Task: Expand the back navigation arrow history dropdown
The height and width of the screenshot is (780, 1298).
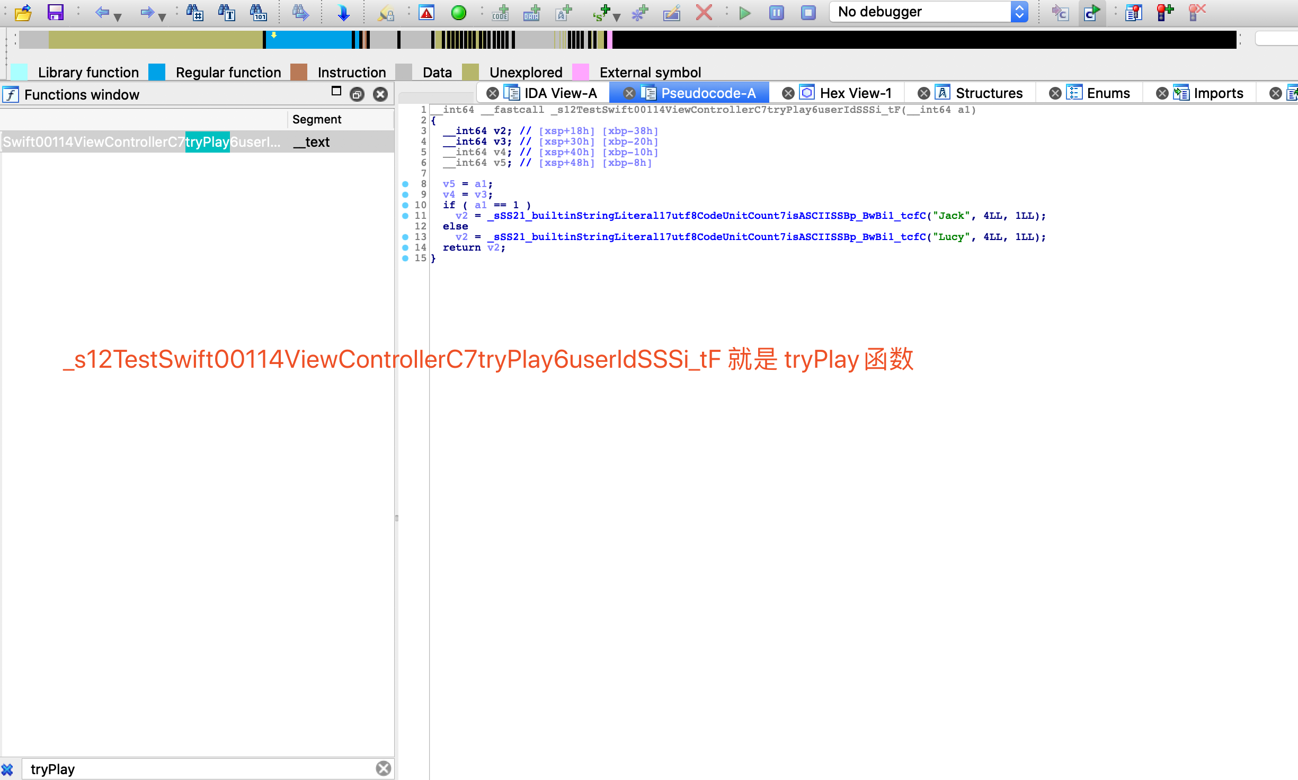Action: coord(118,17)
